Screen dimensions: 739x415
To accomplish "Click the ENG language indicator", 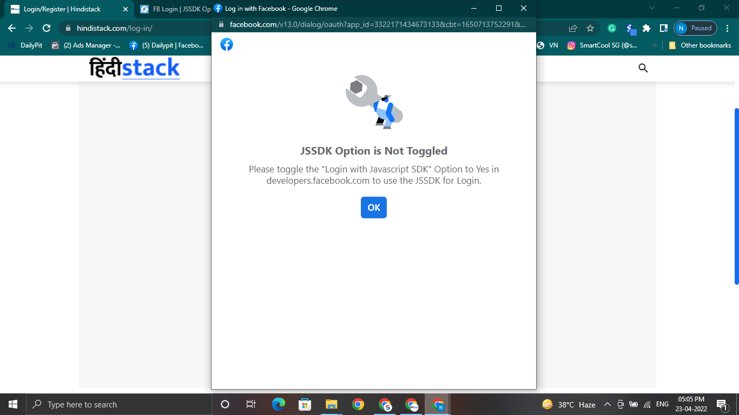I will click(x=662, y=404).
